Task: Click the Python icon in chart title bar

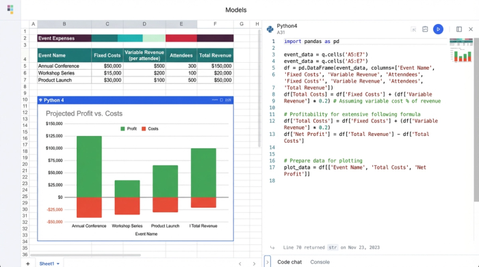Action: coord(40,100)
